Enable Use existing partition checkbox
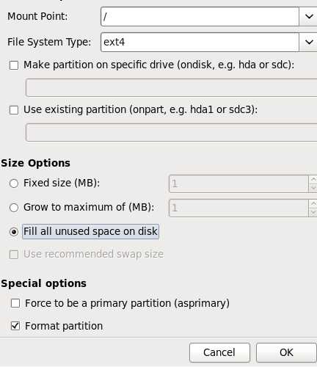 [x=14, y=110]
